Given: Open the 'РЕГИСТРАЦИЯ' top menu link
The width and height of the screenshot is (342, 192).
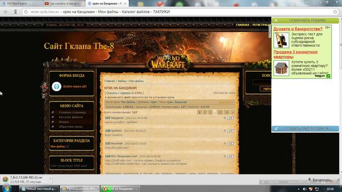Looking at the screenshot, I should [x=261, y=25].
